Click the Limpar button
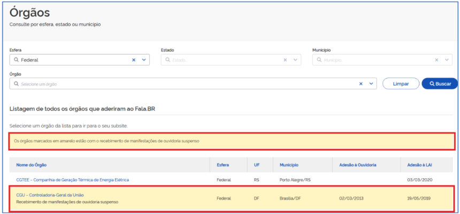460x214 pixels. 401,83
